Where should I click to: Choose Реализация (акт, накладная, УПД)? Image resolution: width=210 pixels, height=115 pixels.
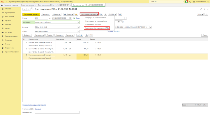click(x=97, y=28)
